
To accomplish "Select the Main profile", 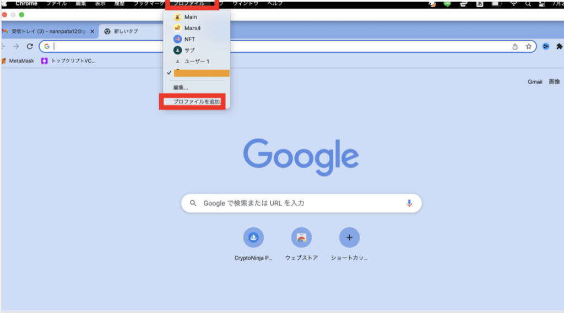I will (191, 17).
